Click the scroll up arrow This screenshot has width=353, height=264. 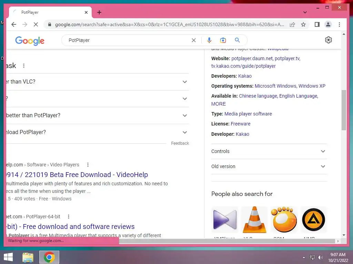(x=344, y=34)
